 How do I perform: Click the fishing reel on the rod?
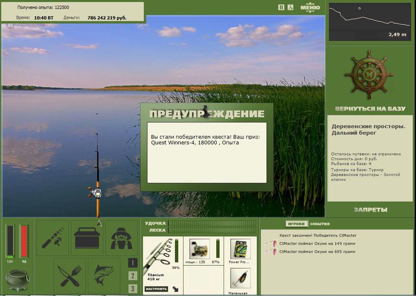(96, 192)
